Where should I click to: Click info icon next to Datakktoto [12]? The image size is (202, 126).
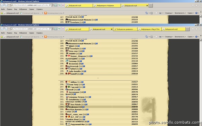[x=85, y=99]
